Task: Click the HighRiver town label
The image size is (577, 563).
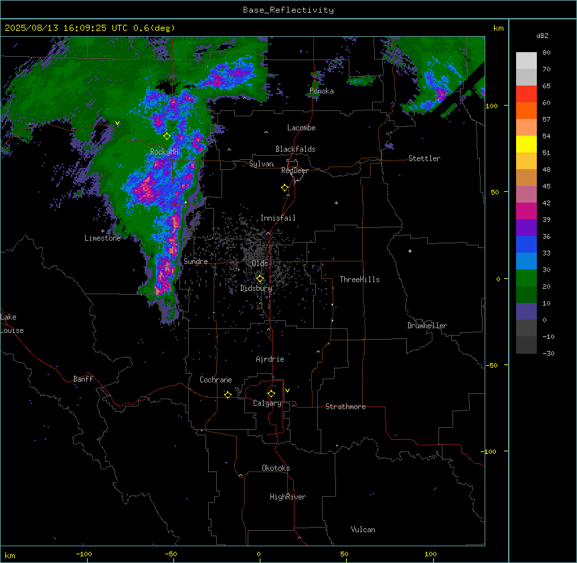Action: click(x=288, y=497)
